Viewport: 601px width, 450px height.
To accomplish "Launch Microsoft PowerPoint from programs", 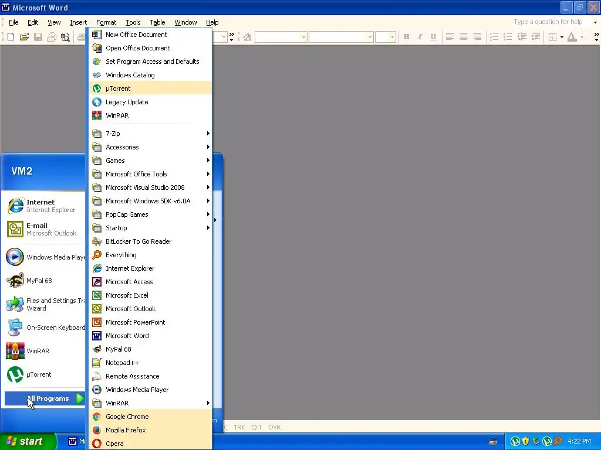I will click(150, 322).
